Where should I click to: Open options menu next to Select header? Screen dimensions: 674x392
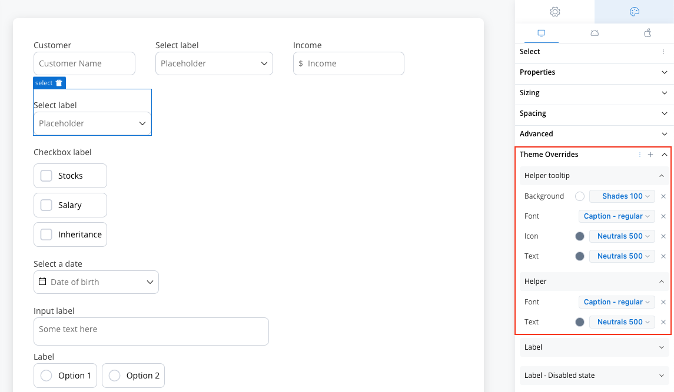pos(663,52)
